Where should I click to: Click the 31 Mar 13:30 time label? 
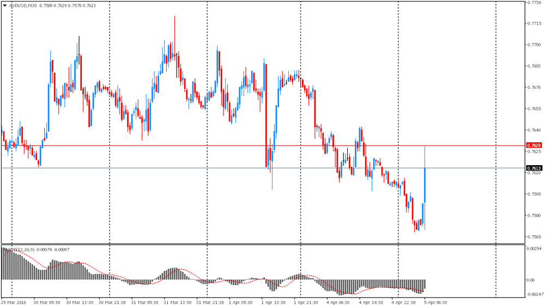(x=177, y=303)
